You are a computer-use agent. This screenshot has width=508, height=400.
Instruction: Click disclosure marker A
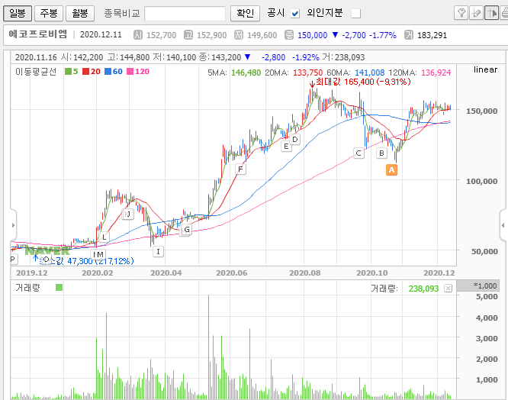coord(392,169)
